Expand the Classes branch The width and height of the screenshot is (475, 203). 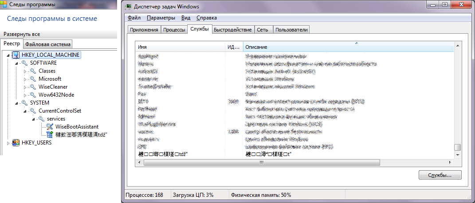point(25,71)
